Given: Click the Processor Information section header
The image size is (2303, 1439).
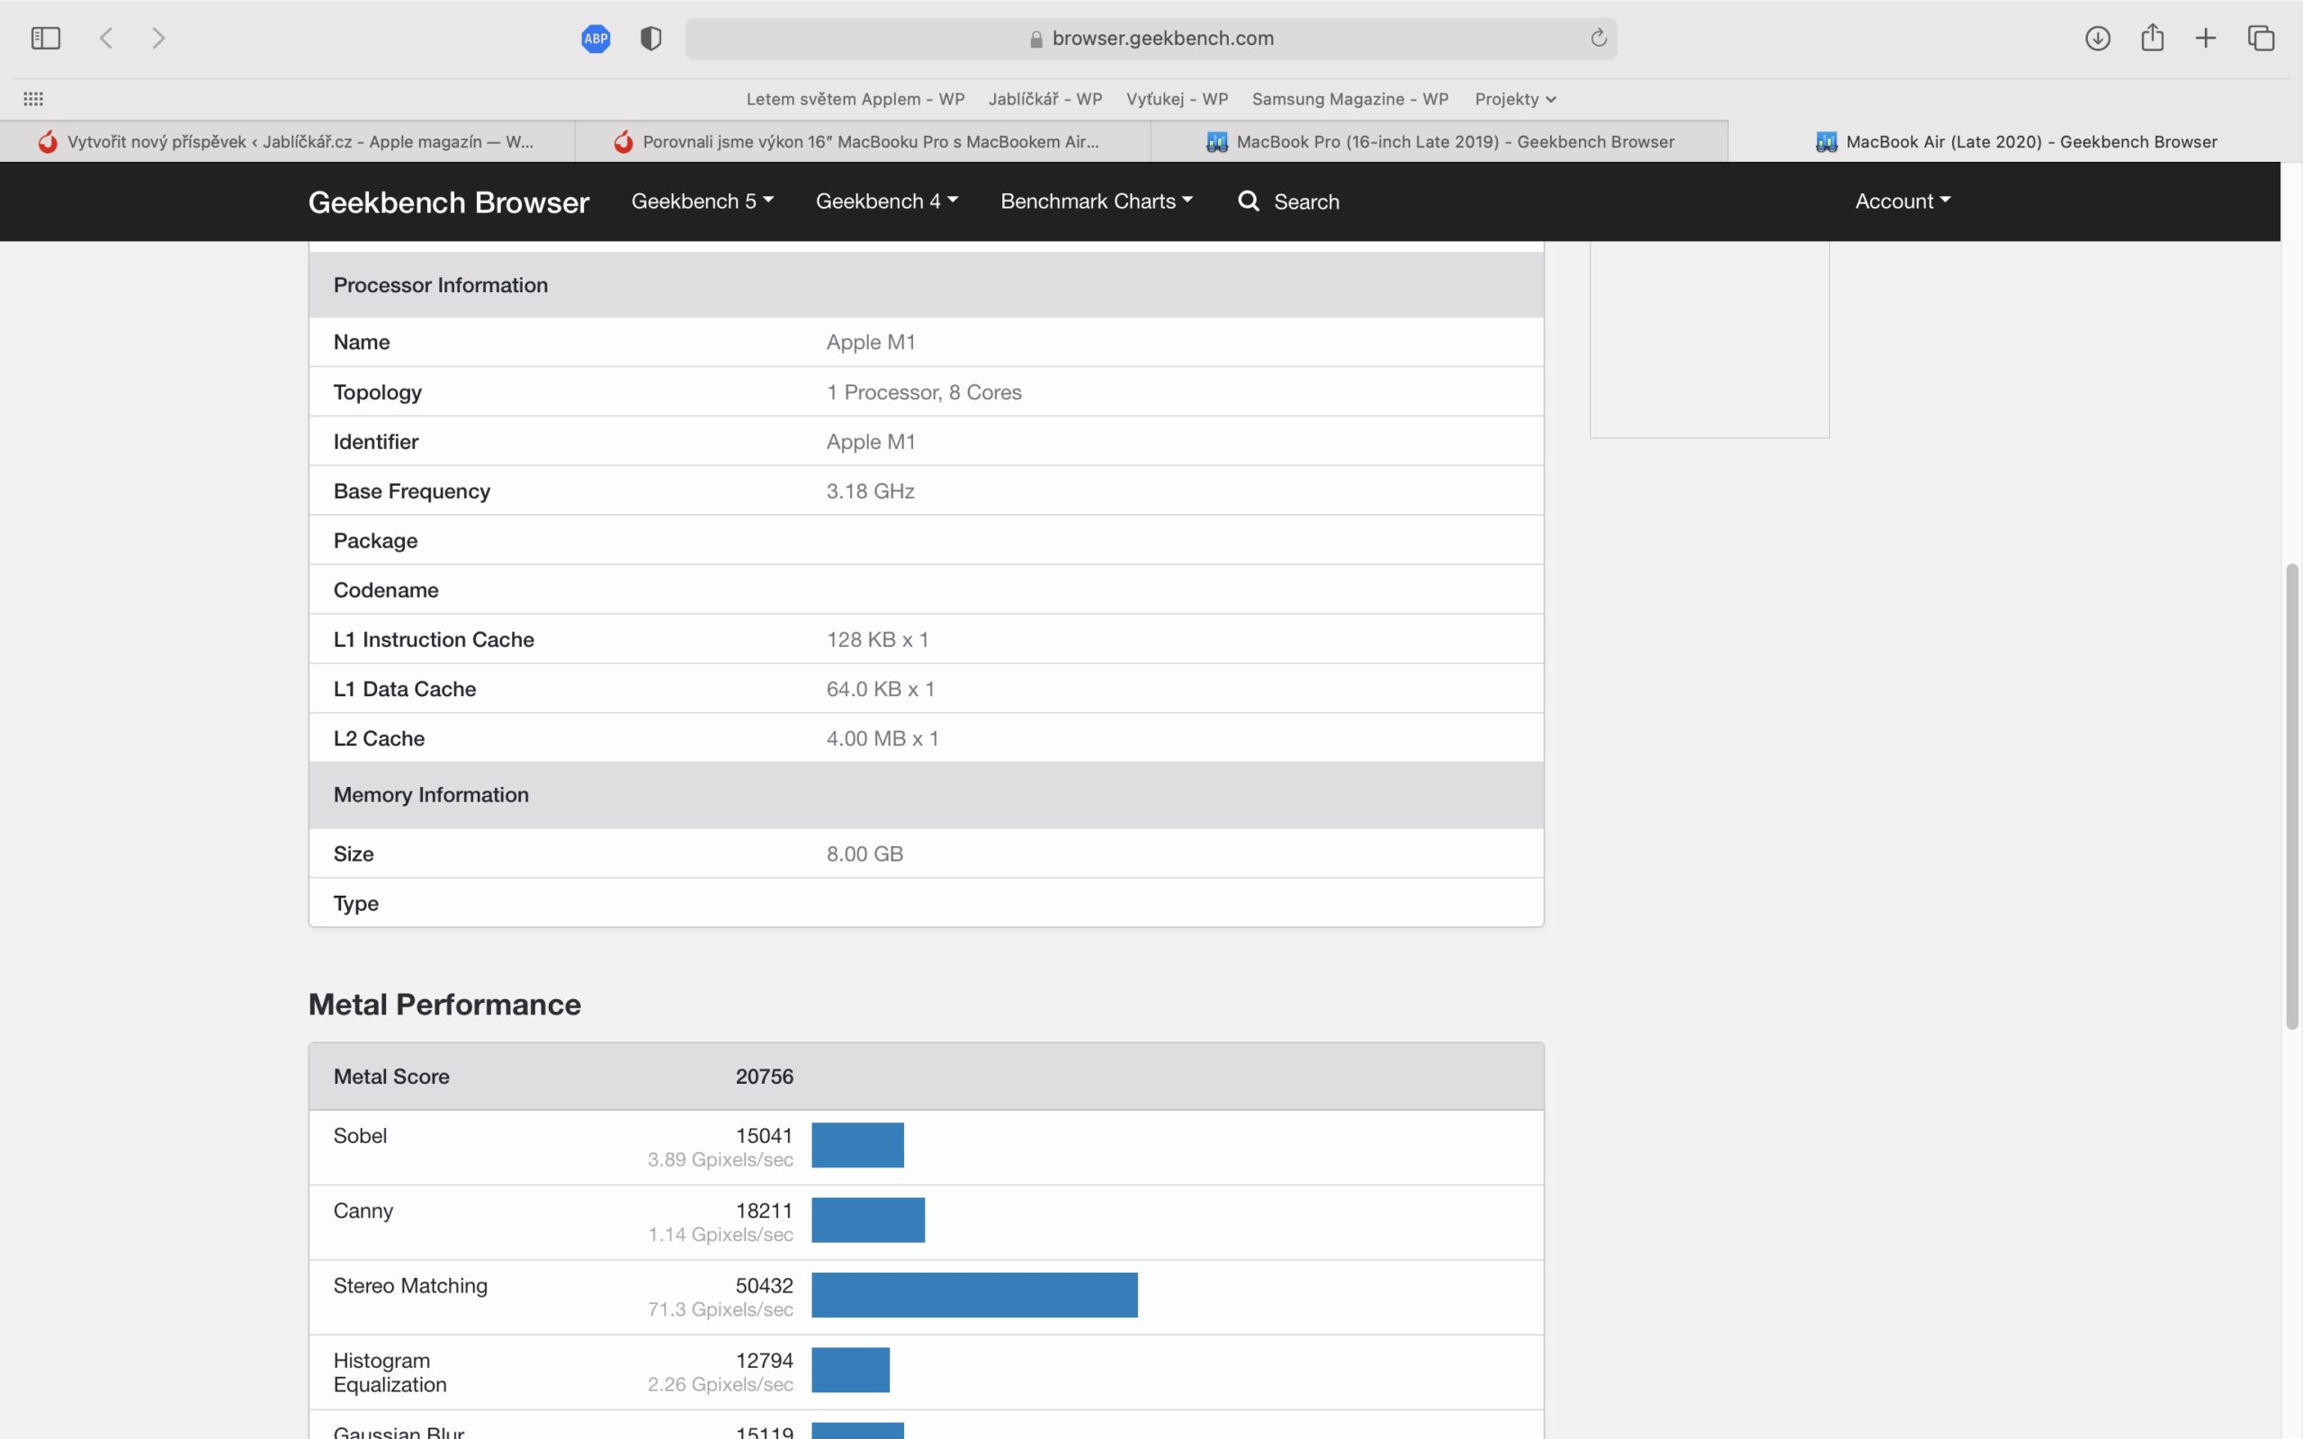Looking at the screenshot, I should point(926,284).
